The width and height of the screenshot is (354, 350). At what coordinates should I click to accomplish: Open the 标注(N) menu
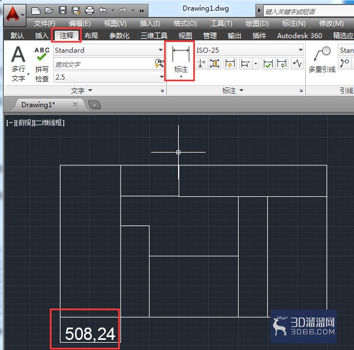[x=294, y=24]
